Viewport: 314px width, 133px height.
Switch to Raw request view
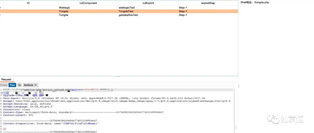point(13,85)
